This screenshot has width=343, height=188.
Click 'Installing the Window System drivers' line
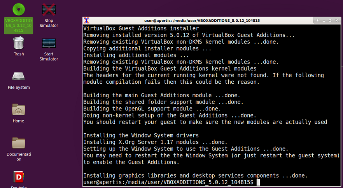point(141,135)
